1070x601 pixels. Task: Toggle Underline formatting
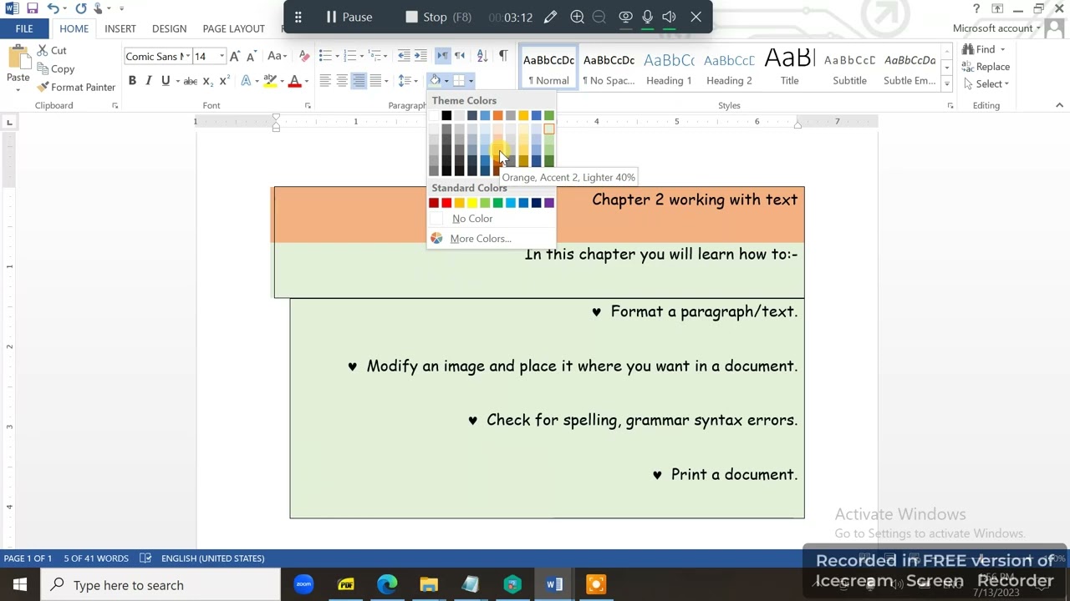[166, 81]
